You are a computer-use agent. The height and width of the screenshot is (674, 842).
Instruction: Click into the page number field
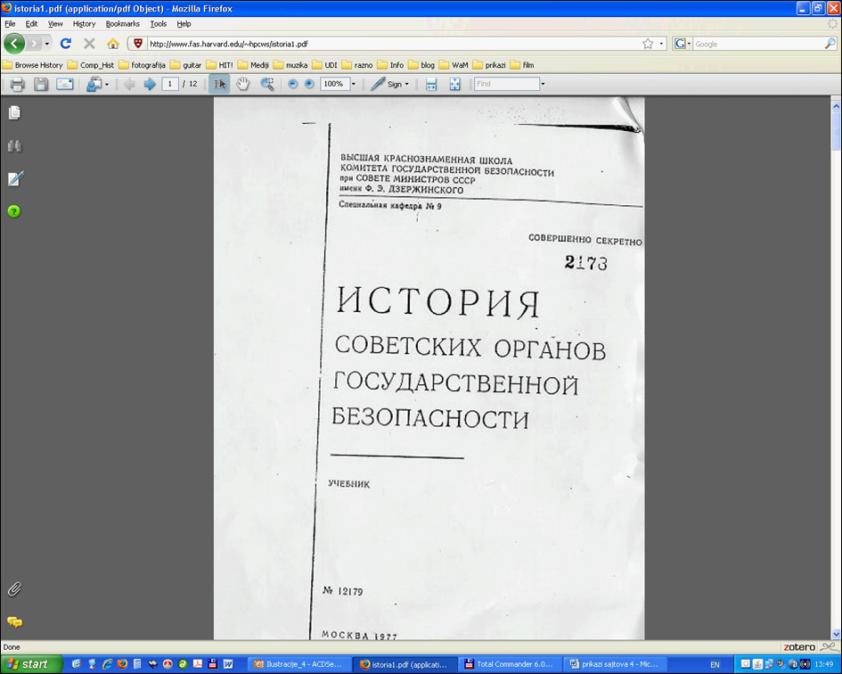(170, 84)
